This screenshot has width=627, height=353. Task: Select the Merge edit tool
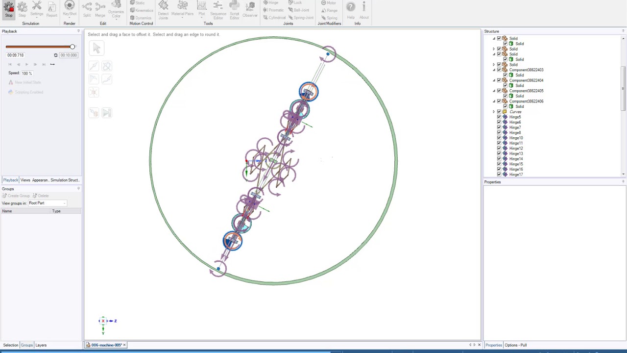100,10
